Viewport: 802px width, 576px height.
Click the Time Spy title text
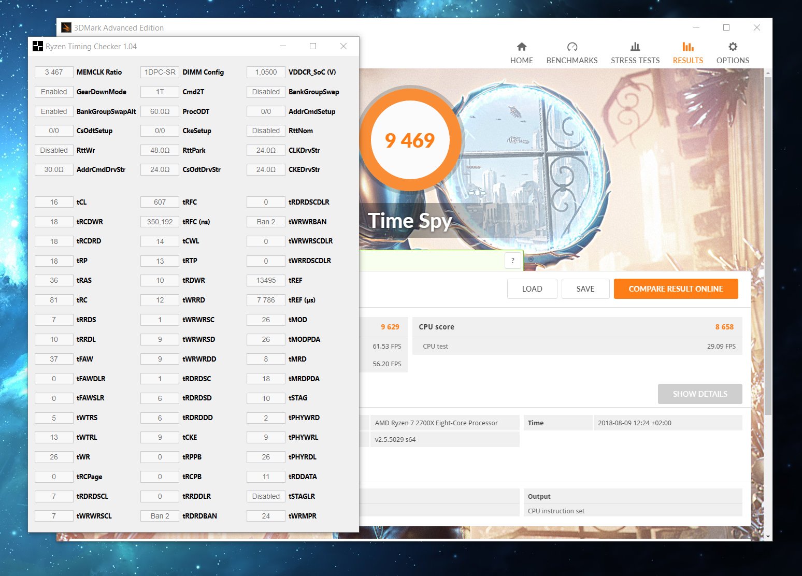point(410,221)
